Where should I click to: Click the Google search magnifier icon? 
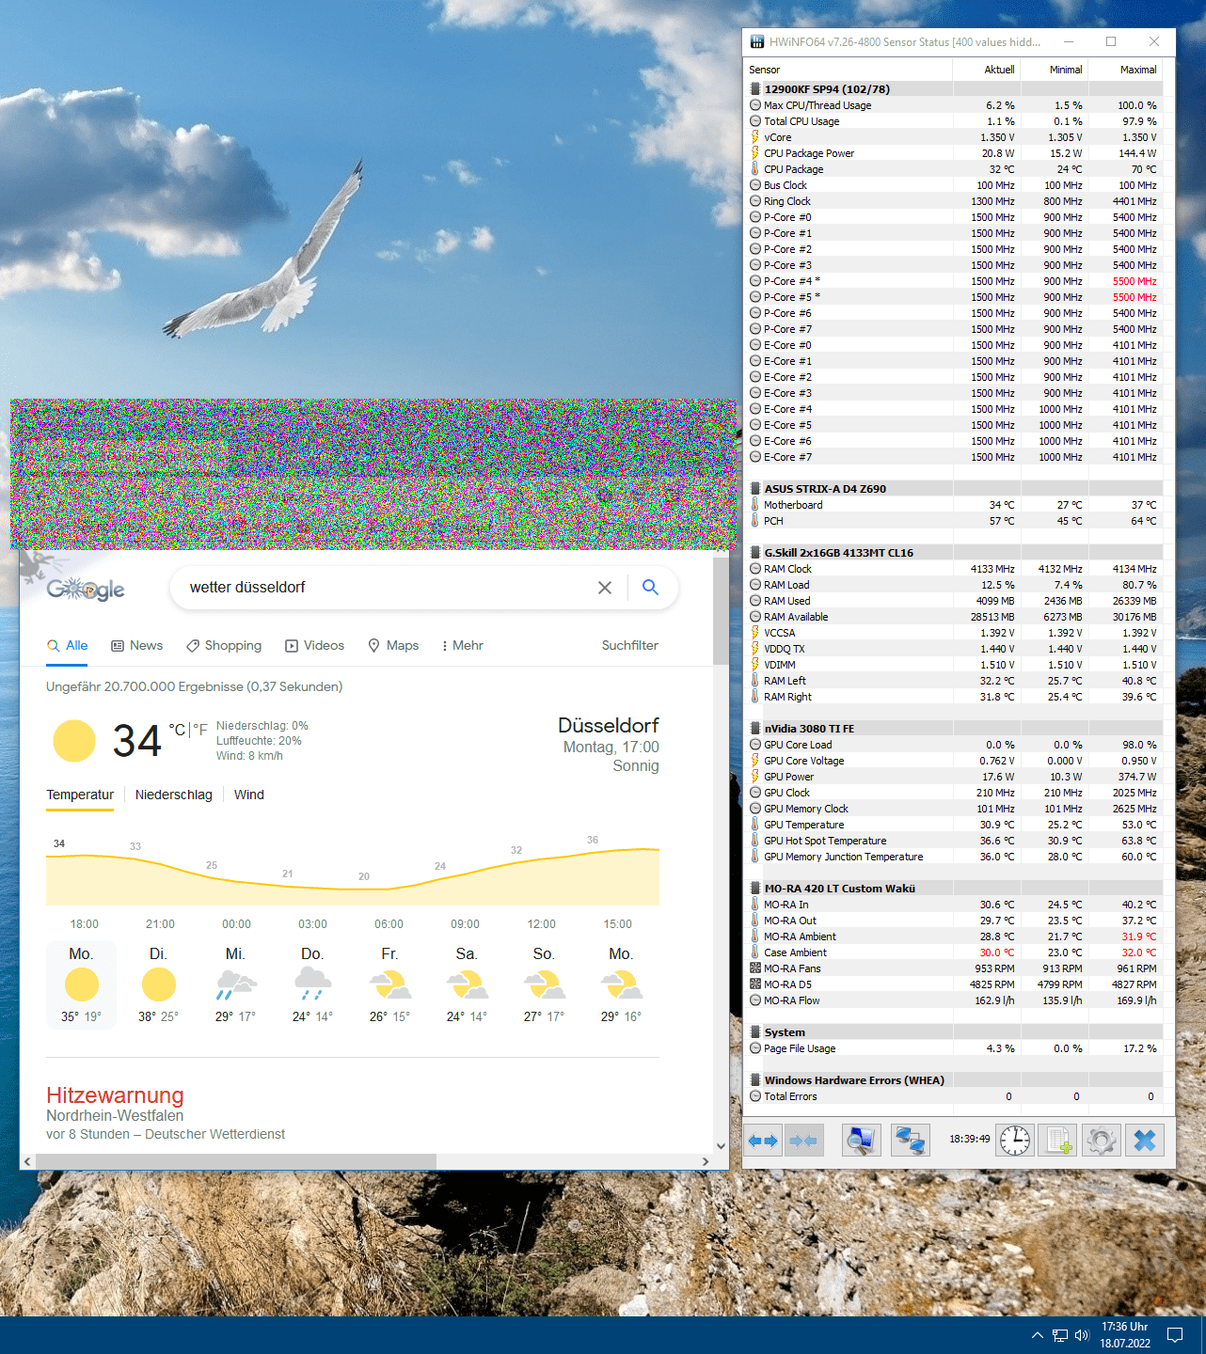pyautogui.click(x=650, y=588)
